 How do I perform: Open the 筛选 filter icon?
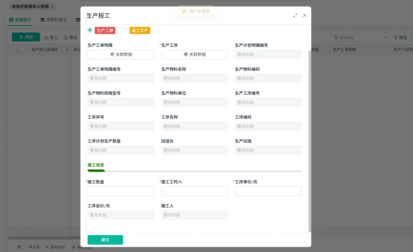pyautogui.click(x=396, y=38)
